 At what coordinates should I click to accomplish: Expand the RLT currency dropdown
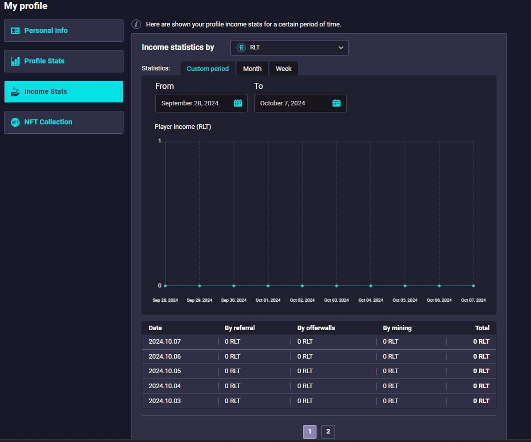point(289,47)
